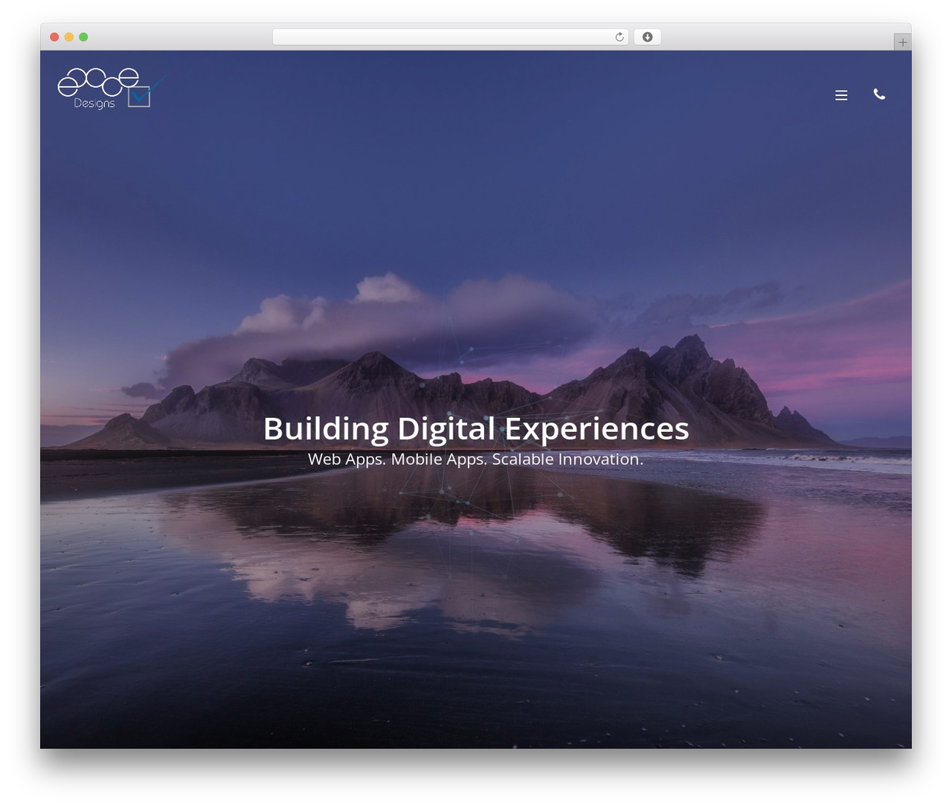Screen dimensions: 952x806
Task: Click the phone contact icon
Action: click(879, 94)
